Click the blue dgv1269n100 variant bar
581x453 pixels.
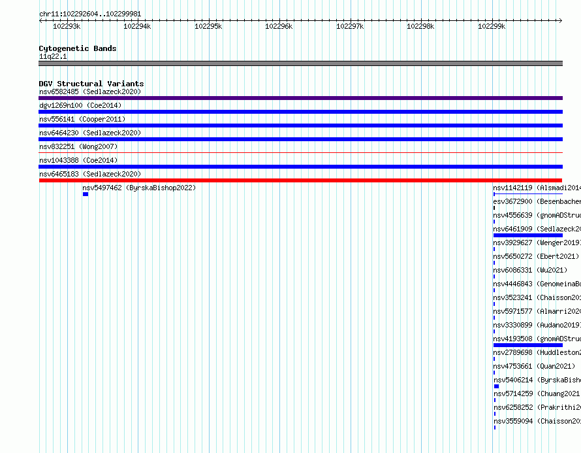[x=300, y=112]
